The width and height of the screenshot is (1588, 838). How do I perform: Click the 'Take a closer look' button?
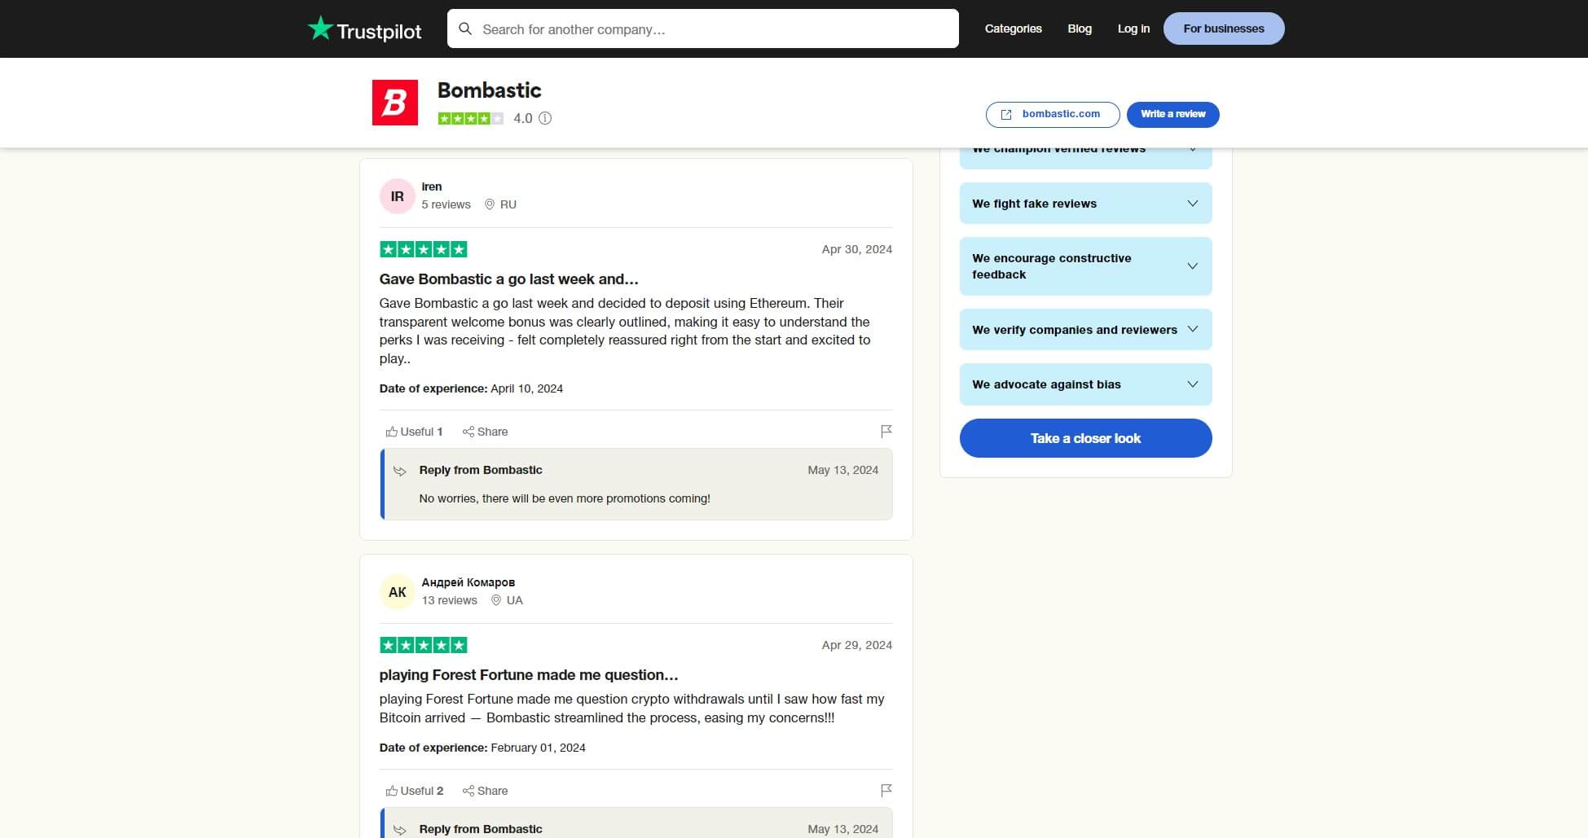1085,438
